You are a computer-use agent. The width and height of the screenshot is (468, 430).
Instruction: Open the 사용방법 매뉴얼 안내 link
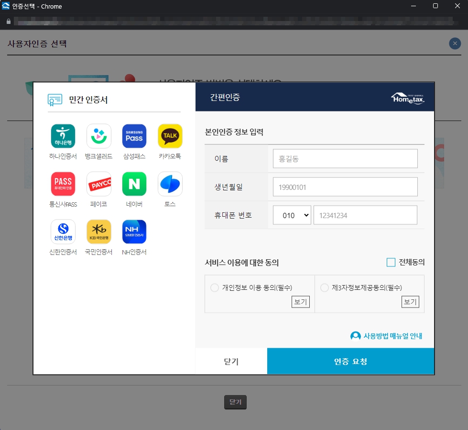[x=392, y=336]
